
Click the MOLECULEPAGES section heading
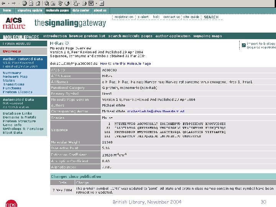[x=21, y=37]
